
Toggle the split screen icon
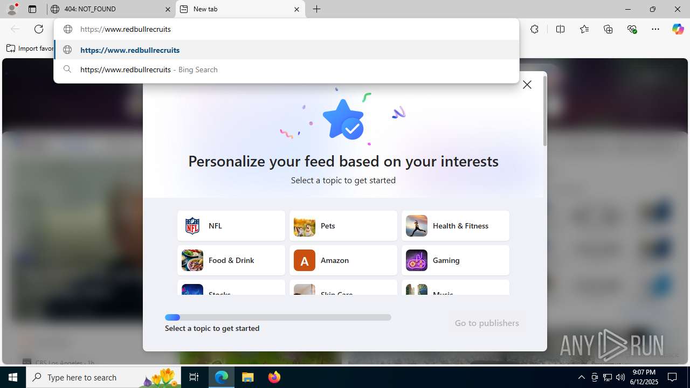click(x=560, y=29)
